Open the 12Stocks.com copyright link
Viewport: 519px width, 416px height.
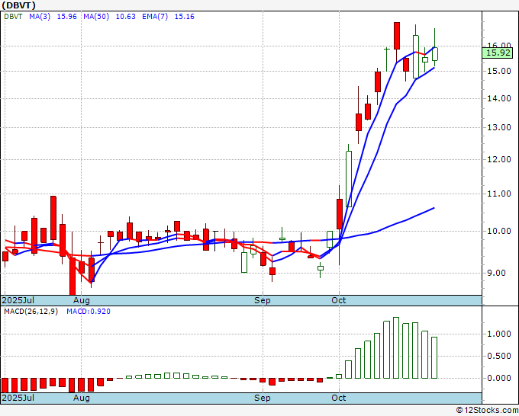[487, 411]
